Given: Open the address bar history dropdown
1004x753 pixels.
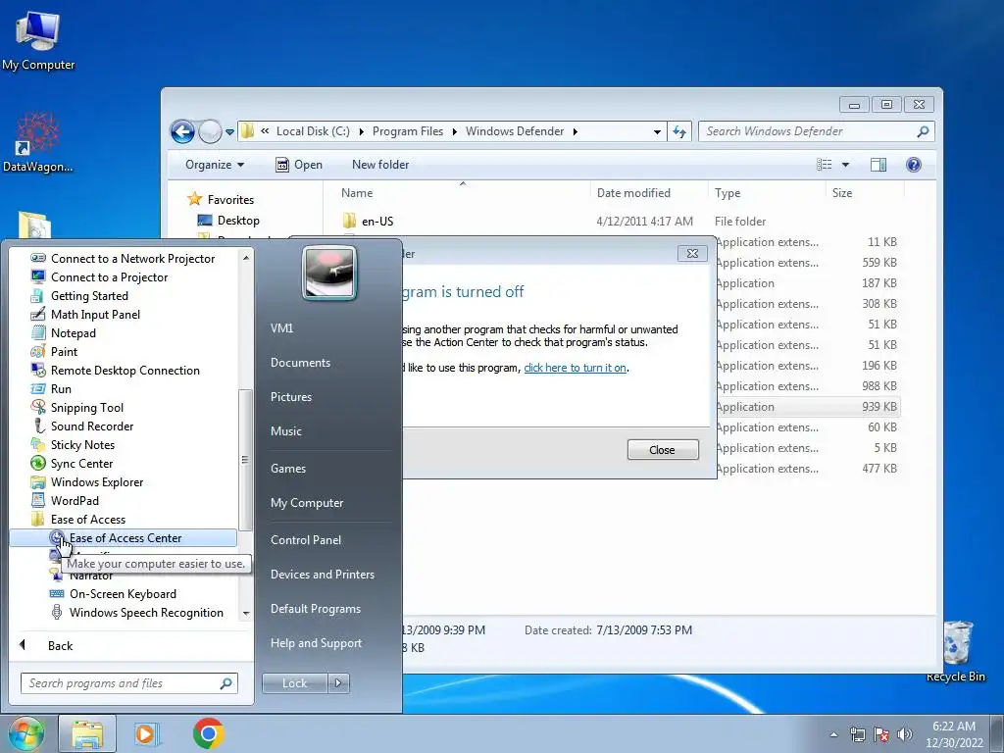Looking at the screenshot, I should (x=657, y=132).
